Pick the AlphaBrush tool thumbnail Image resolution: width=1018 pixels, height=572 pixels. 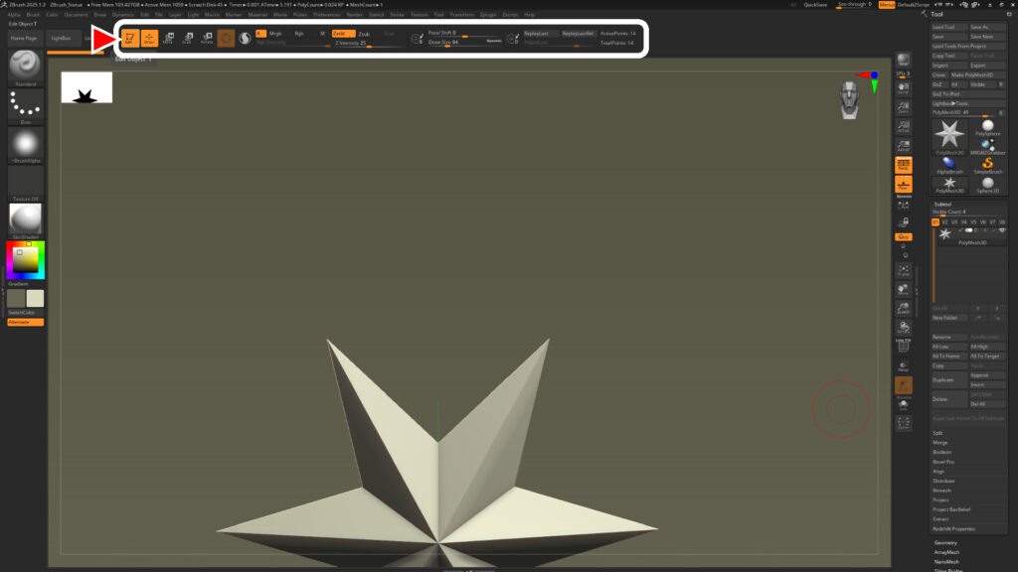[948, 164]
